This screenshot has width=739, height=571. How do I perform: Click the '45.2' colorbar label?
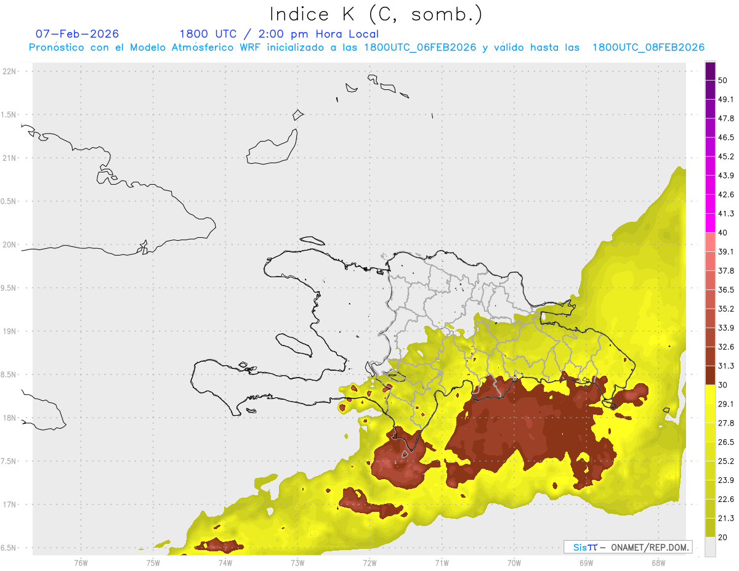pos(726,156)
